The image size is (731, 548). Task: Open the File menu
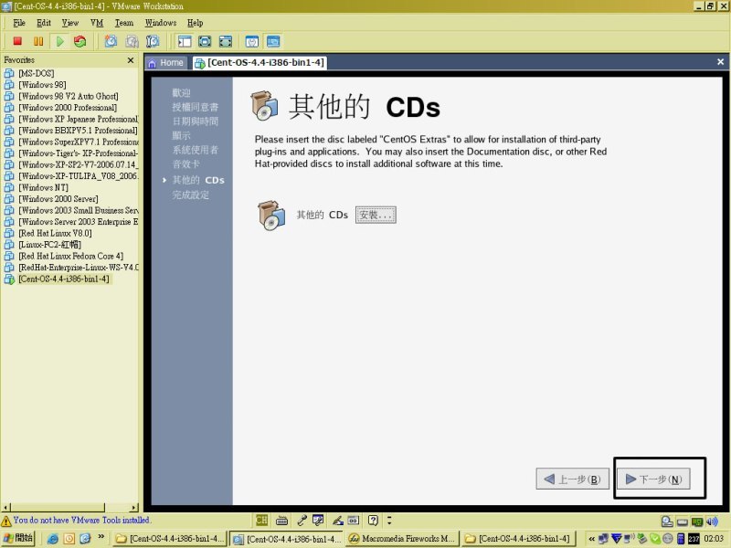click(x=19, y=23)
